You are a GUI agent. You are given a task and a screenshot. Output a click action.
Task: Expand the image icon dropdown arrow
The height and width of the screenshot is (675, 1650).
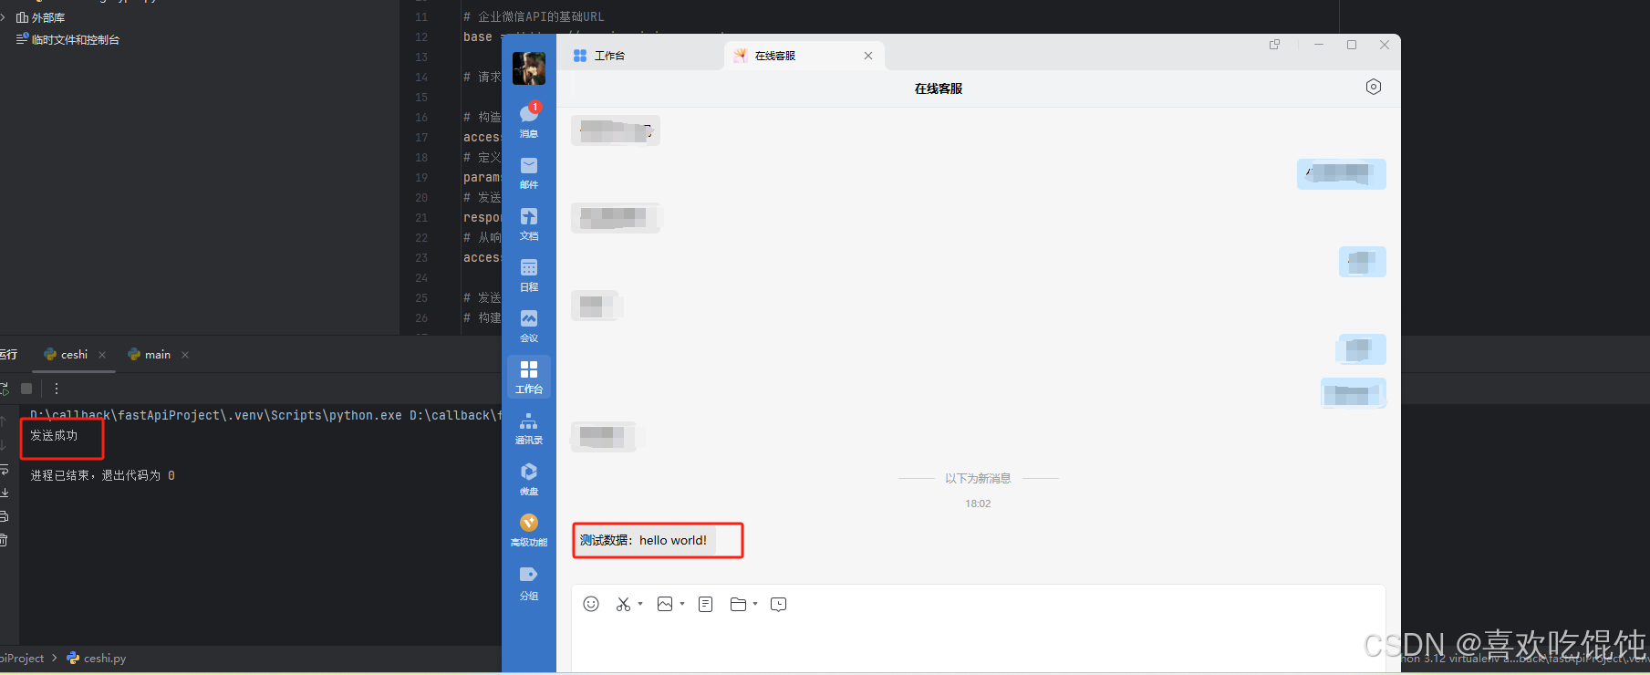[682, 604]
